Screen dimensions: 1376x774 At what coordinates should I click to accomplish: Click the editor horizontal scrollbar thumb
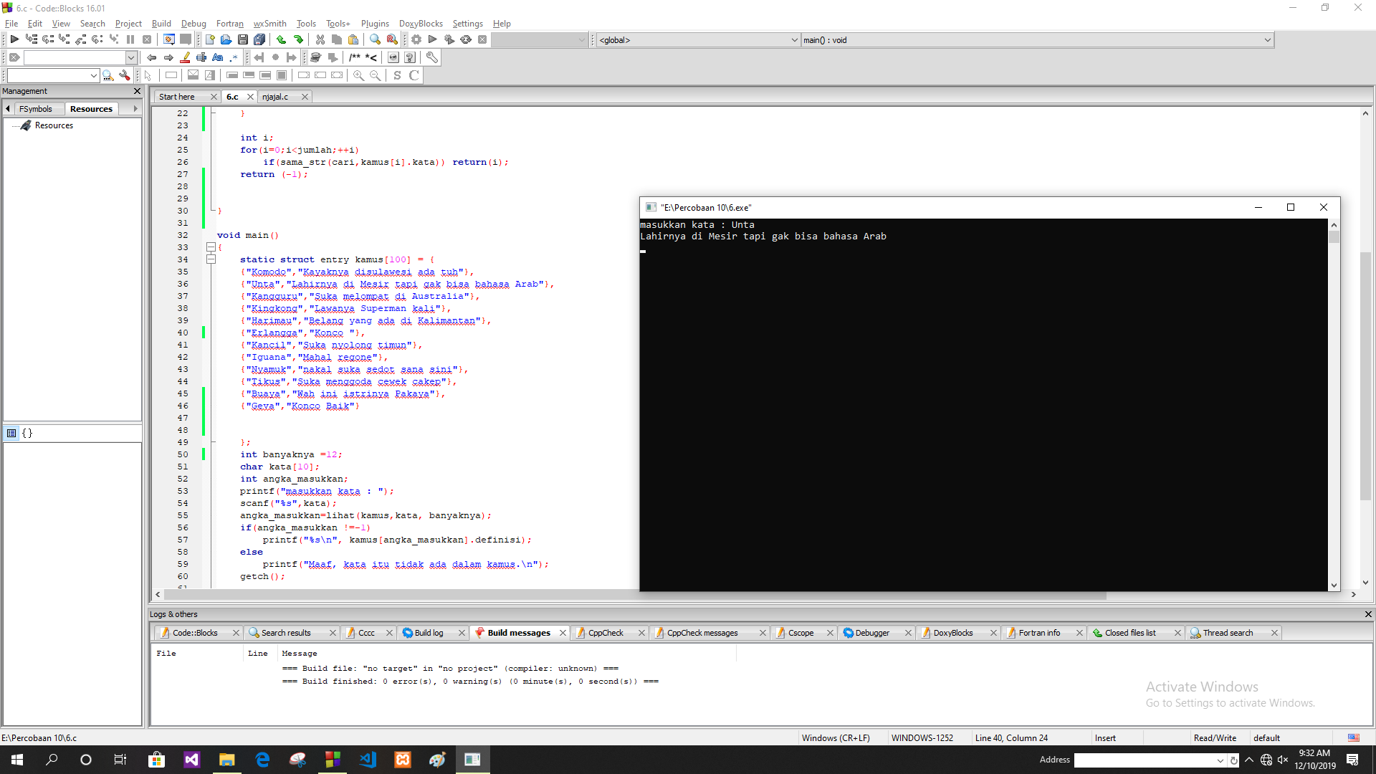(635, 595)
